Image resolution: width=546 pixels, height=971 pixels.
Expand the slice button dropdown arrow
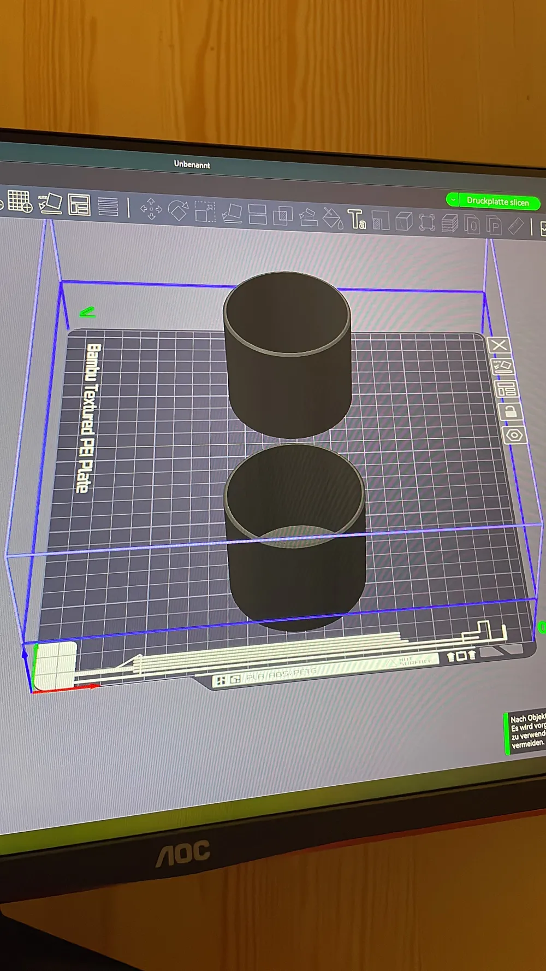(453, 199)
